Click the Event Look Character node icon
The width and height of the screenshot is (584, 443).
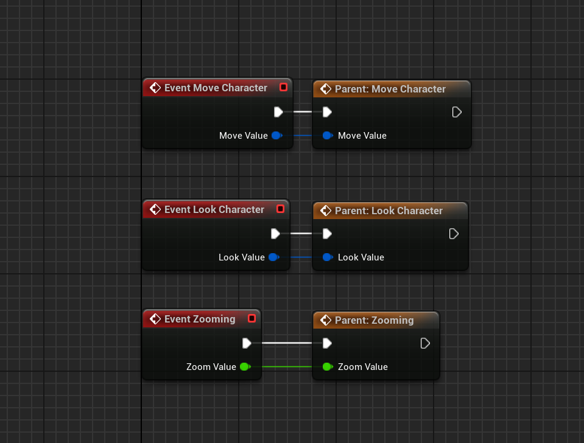(155, 209)
